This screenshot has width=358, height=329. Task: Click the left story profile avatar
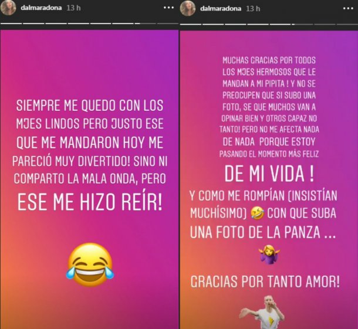8,8
